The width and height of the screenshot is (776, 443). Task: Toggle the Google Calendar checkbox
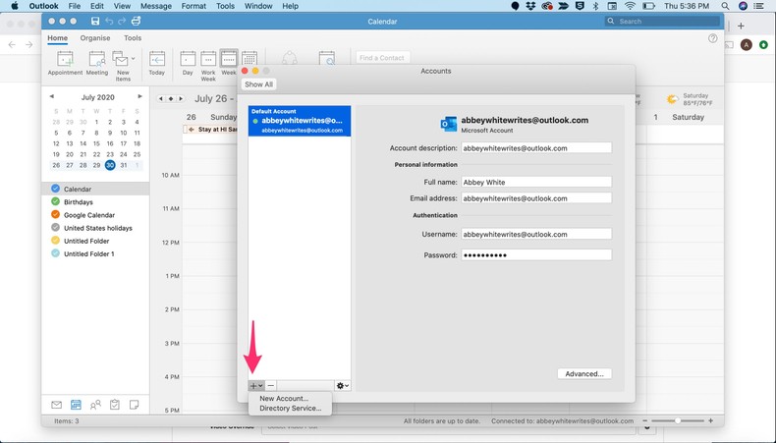[55, 215]
